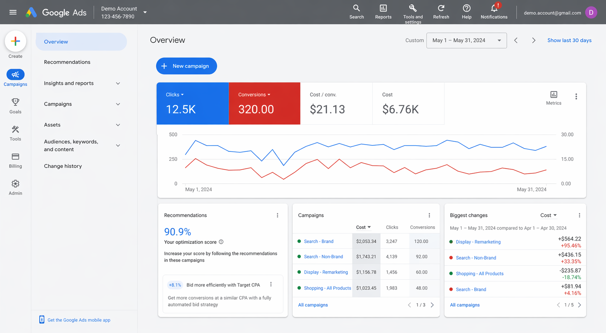
Task: Click the Refresh icon
Action: point(441,8)
